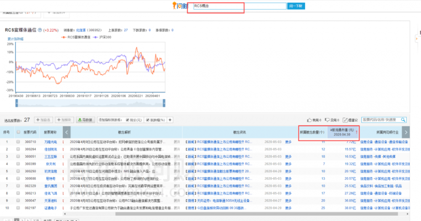Tick the select-all checkbox in table header

(x=18, y=132)
